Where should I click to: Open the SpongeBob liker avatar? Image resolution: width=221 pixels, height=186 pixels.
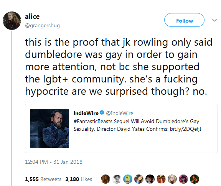tap(128, 179)
